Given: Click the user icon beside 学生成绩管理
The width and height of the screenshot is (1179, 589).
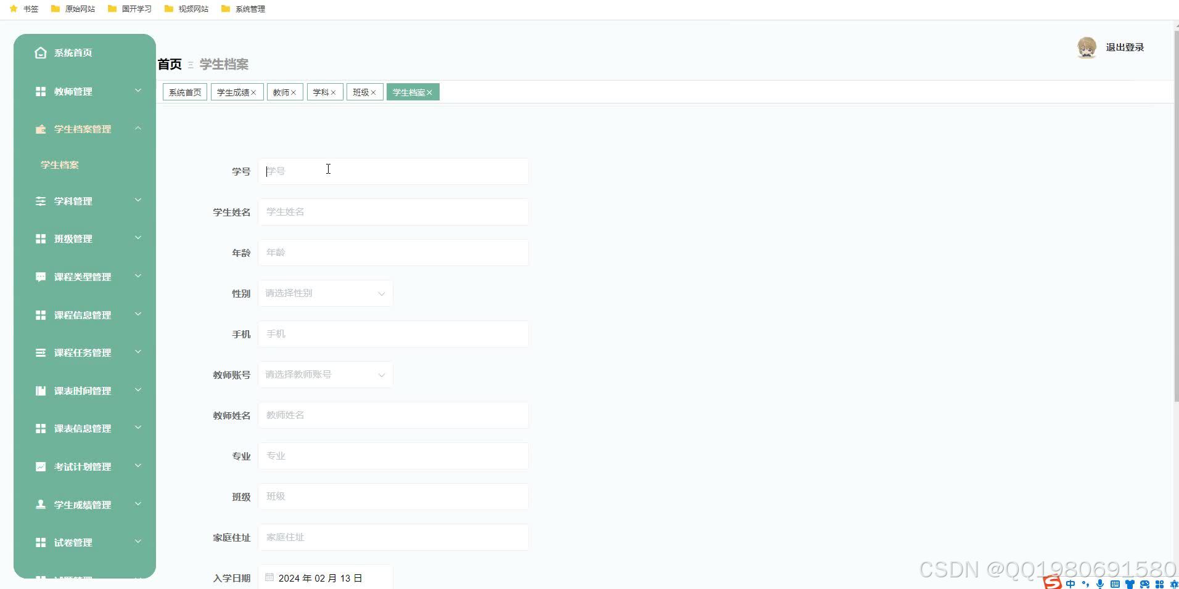Looking at the screenshot, I should [x=41, y=505].
